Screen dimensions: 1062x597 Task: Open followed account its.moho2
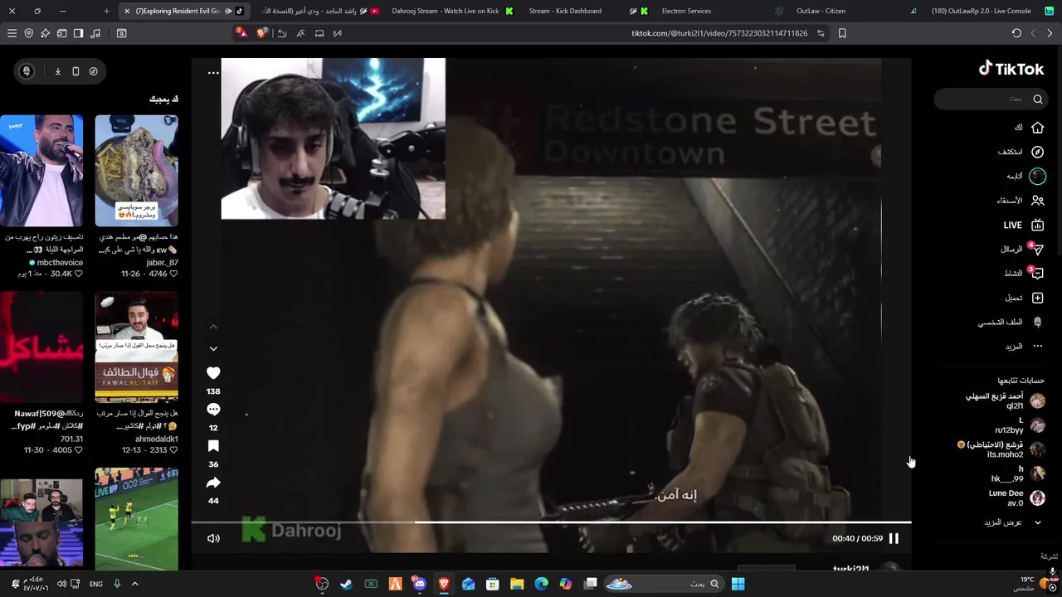[1001, 449]
